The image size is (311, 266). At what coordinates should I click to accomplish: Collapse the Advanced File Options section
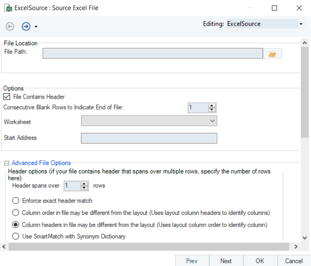pyautogui.click(x=6, y=163)
